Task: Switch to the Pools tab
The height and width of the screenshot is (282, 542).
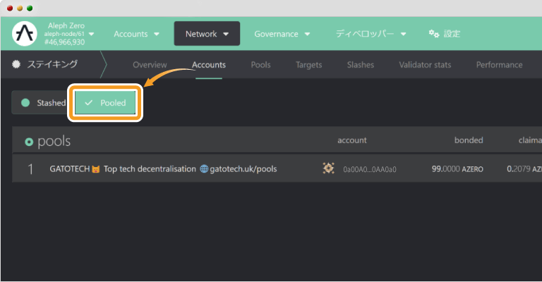Action: point(260,65)
